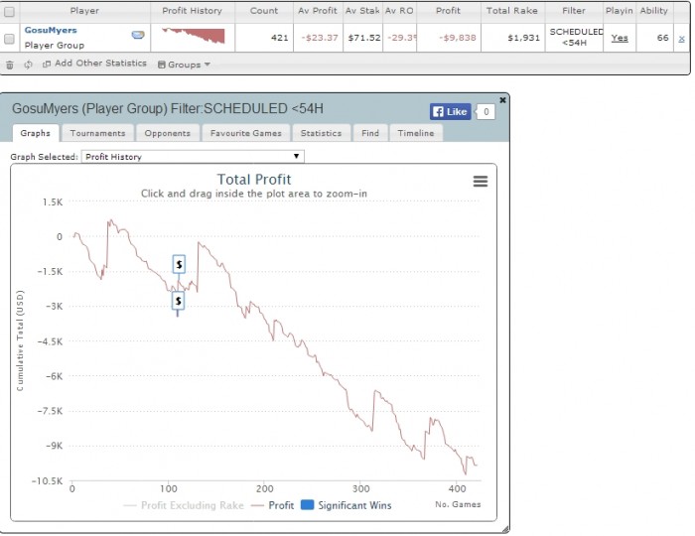This screenshot has width=695, height=536.
Task: Toggle the Profit legend series
Action: pos(273,505)
